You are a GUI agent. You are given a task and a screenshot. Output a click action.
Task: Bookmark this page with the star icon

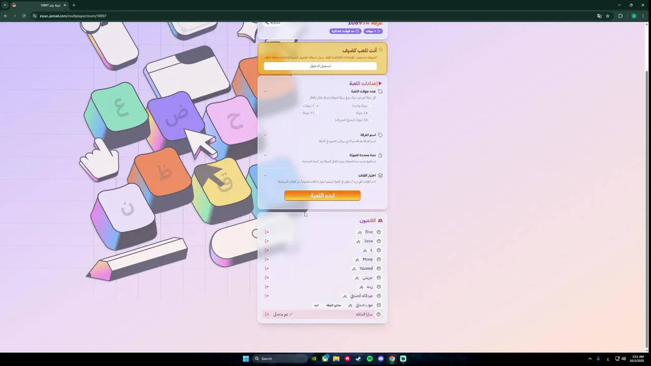(607, 16)
